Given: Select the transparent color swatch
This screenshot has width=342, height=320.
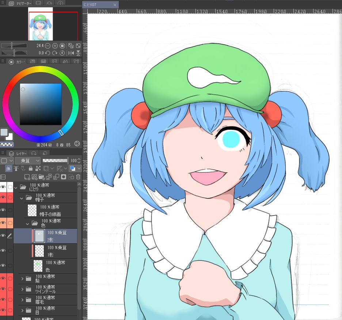Looking at the screenshot, I should pyautogui.click(x=7, y=144).
